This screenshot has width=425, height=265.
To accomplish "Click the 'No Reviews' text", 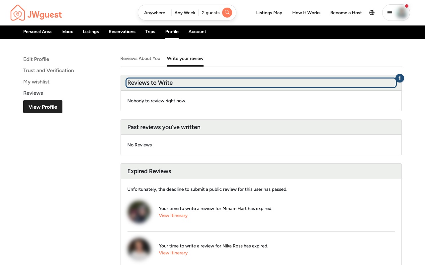I will point(140,145).
